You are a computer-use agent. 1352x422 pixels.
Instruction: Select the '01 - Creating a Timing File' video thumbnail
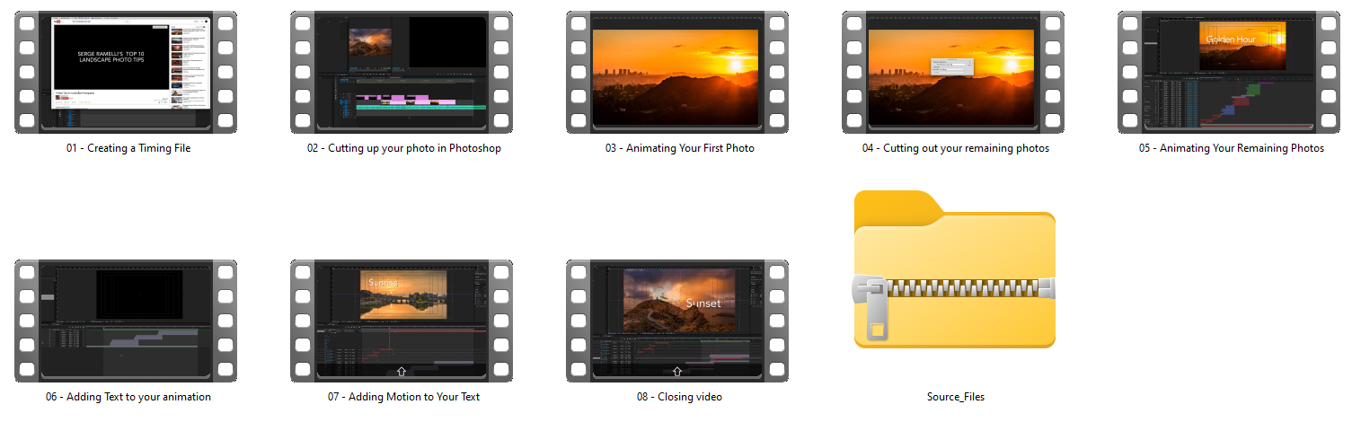click(x=126, y=72)
